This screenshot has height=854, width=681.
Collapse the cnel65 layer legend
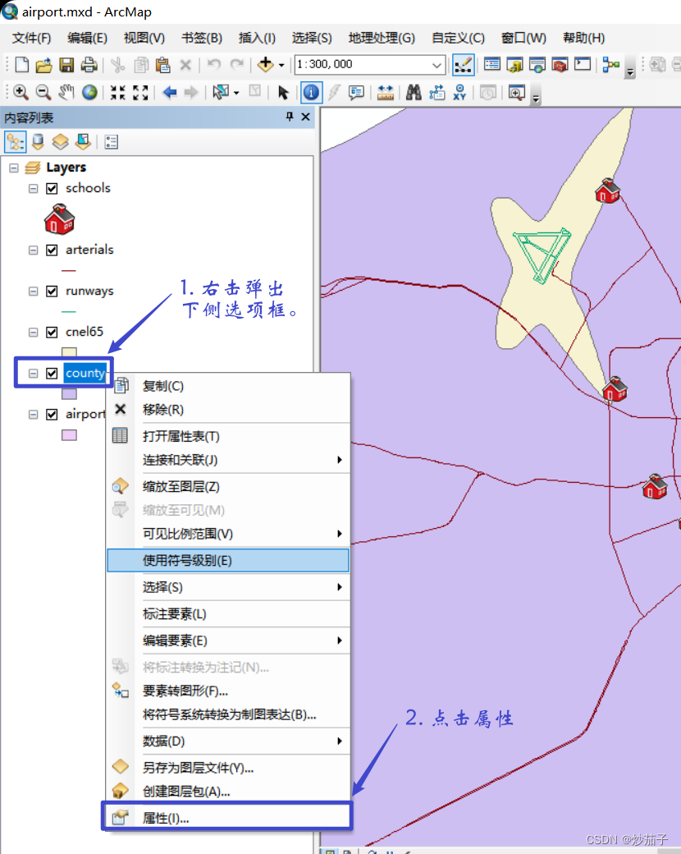(x=33, y=333)
